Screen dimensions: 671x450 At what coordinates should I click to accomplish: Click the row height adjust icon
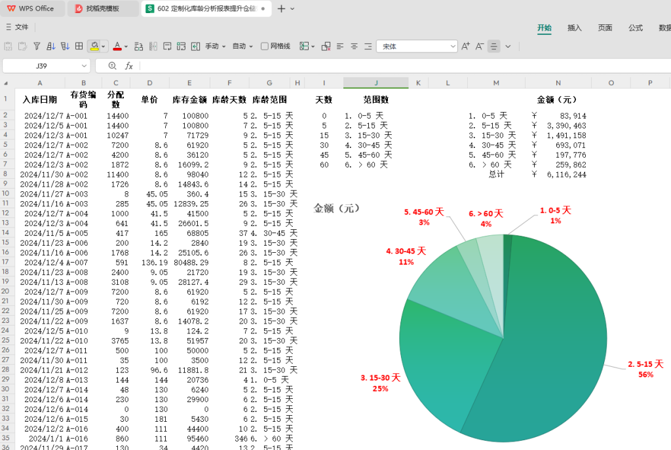[139, 47]
